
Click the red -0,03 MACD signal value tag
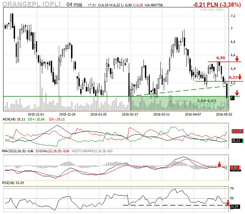(x=234, y=168)
